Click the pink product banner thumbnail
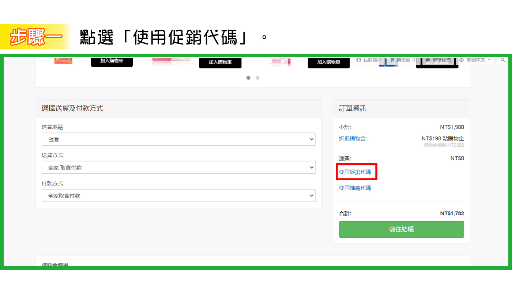Viewport: 512px width, 292px height. 172,61
